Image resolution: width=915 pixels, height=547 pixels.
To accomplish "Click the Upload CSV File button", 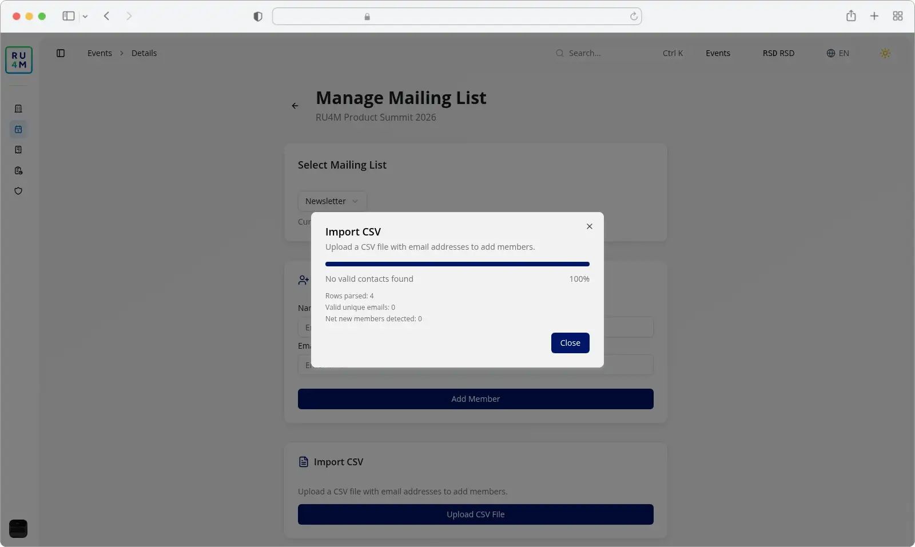I will coord(476,514).
